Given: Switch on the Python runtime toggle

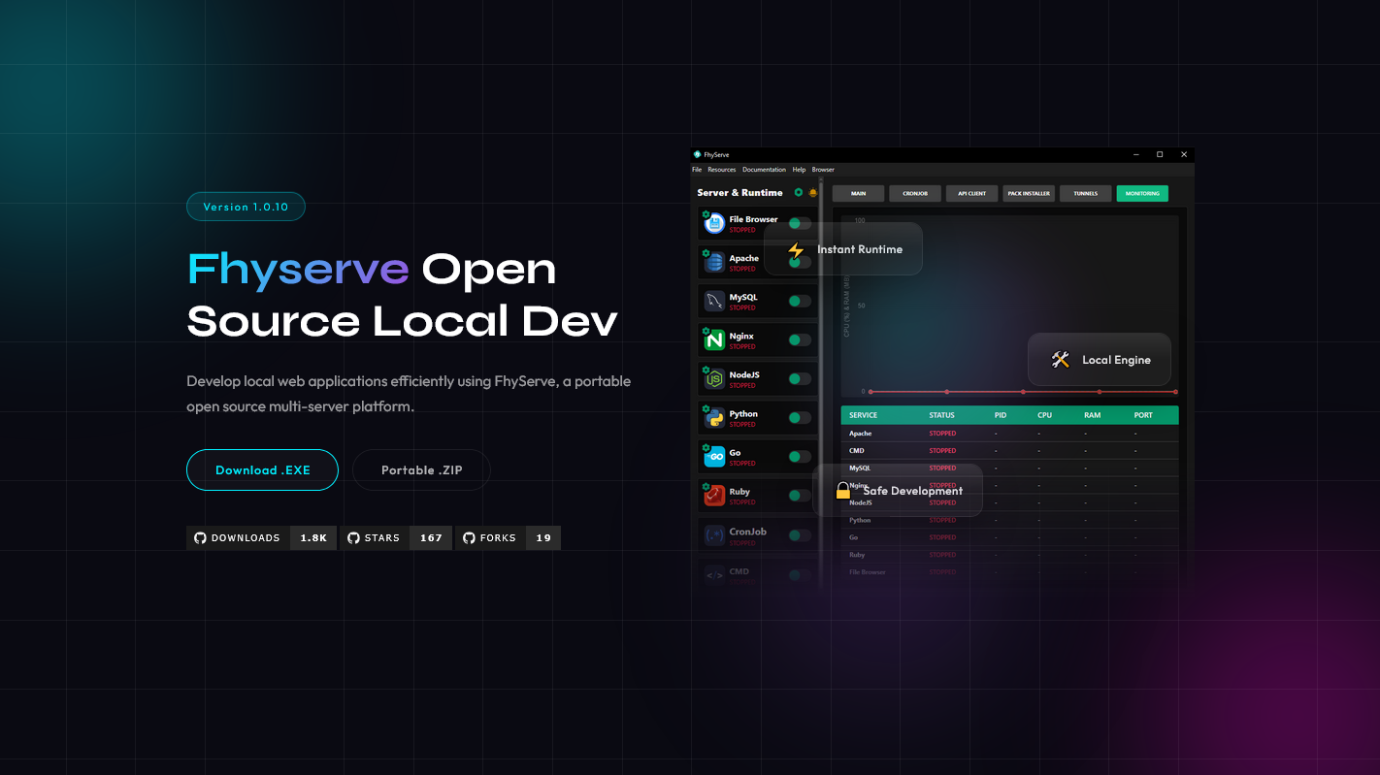Looking at the screenshot, I should point(800,418).
